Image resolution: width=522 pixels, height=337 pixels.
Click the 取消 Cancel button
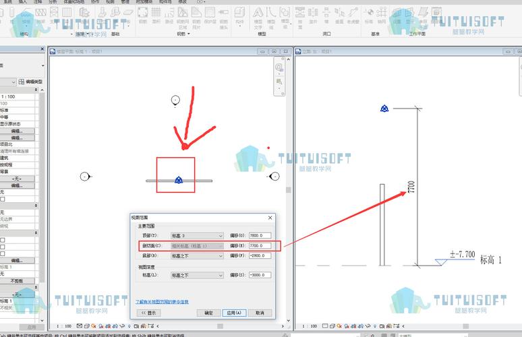click(260, 313)
